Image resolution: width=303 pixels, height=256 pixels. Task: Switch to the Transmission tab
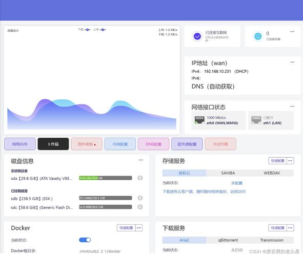272,240
